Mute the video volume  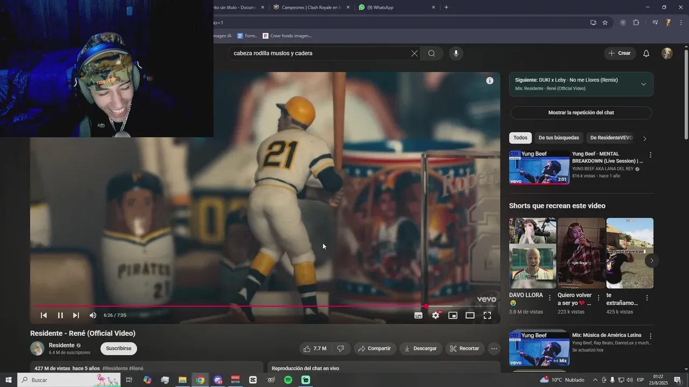(x=93, y=316)
